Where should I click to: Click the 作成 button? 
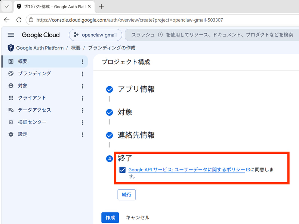pos(110,218)
